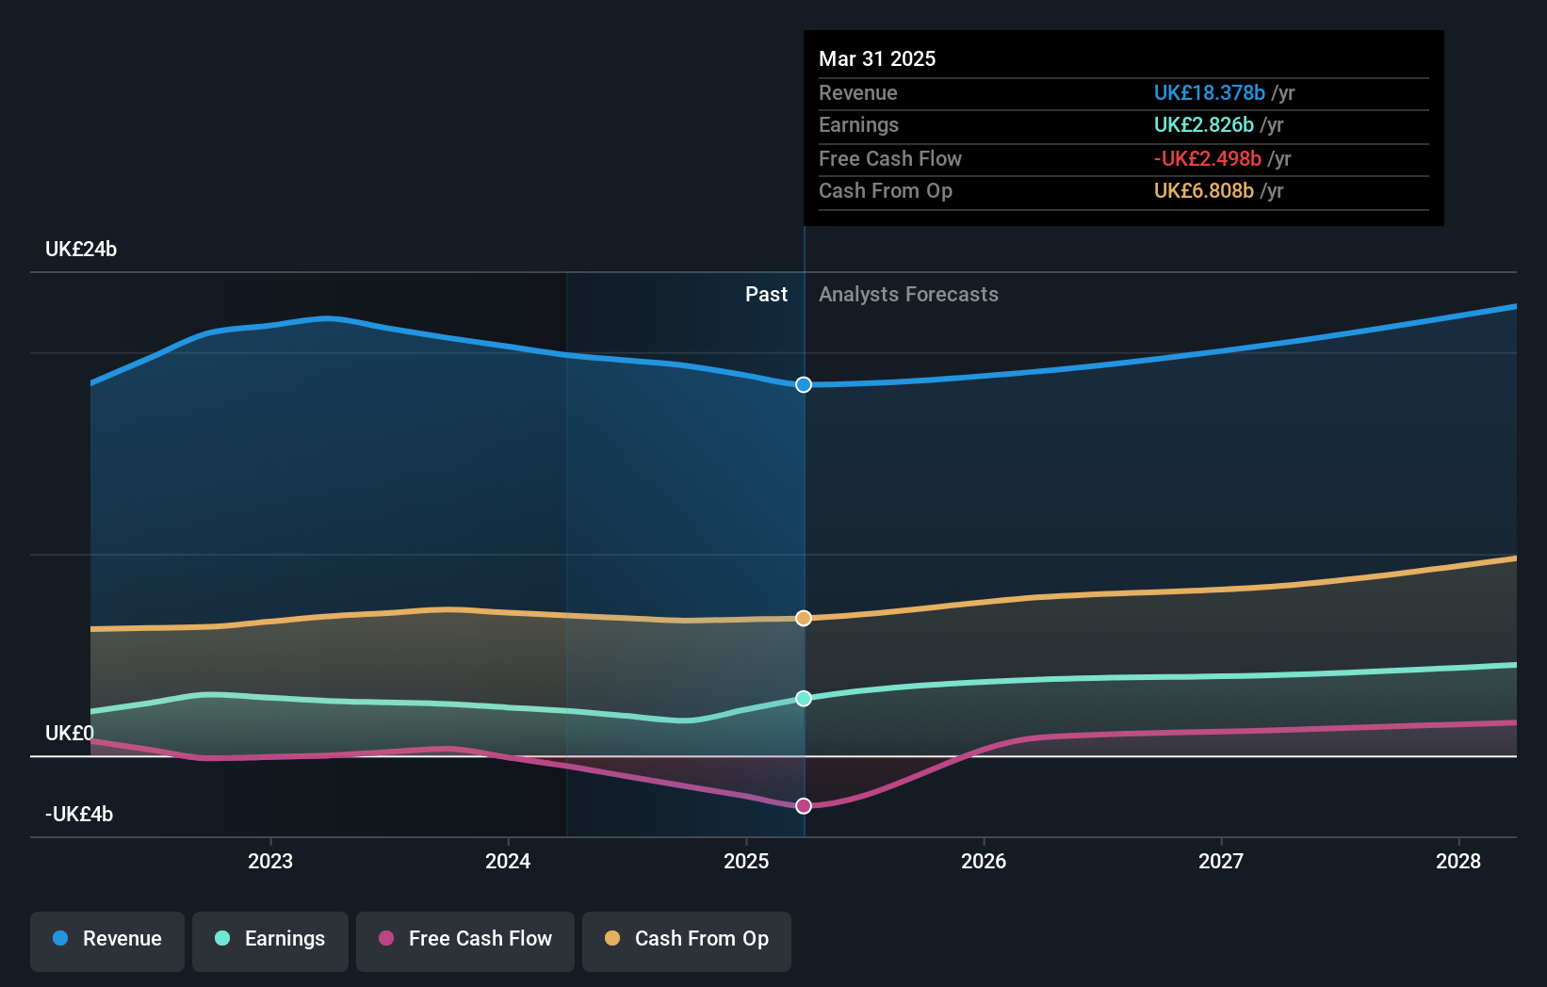Click the Mar 31 2025 tooltip date
Image resolution: width=1547 pixels, height=987 pixels.
click(877, 58)
